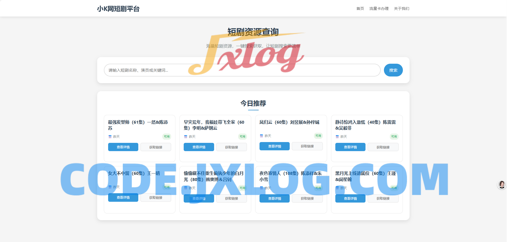Open 关于我们 in the top navigation

pyautogui.click(x=402, y=9)
